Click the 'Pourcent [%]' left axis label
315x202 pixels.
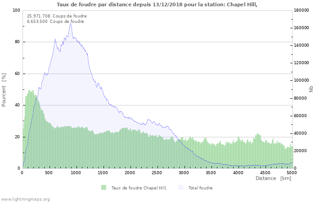pyautogui.click(x=4, y=89)
